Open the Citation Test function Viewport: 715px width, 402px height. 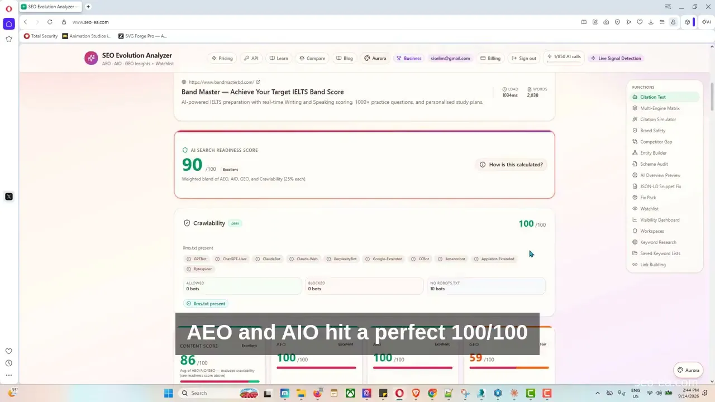click(x=665, y=97)
